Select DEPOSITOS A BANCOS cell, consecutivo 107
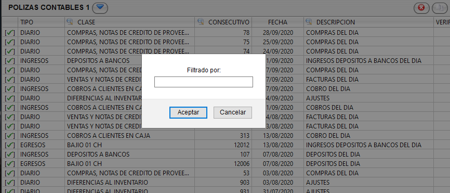This screenshot has width=450, height=193. (130, 154)
